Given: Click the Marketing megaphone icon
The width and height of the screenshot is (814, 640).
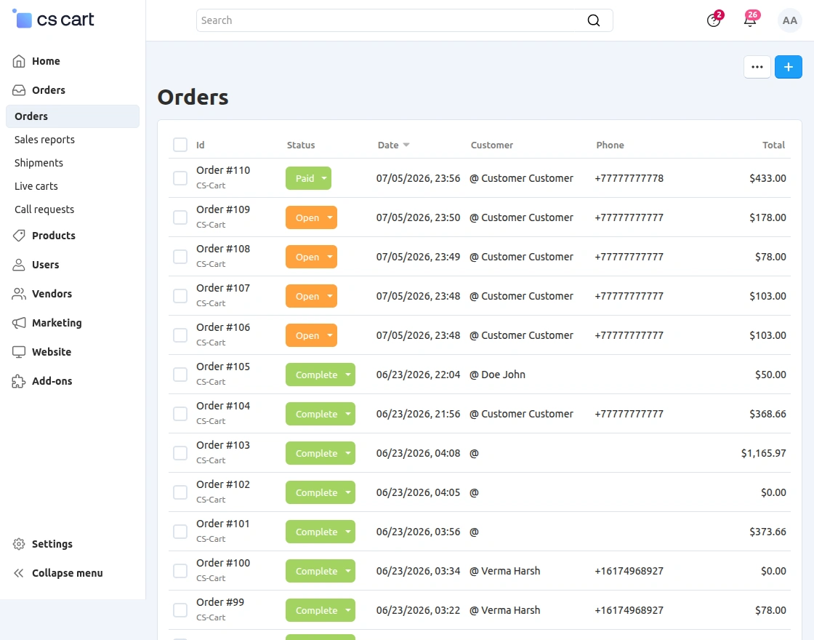Looking at the screenshot, I should (x=19, y=323).
